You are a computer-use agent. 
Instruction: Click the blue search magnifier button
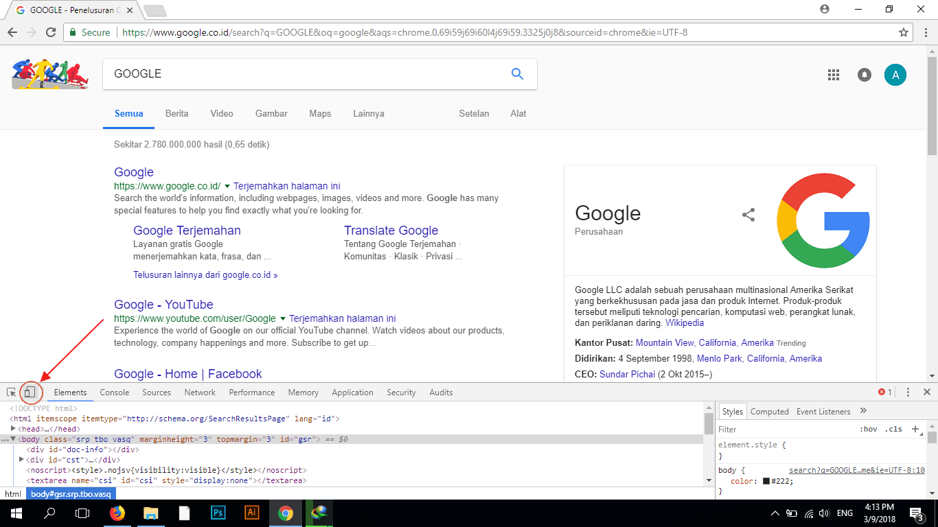click(x=518, y=73)
